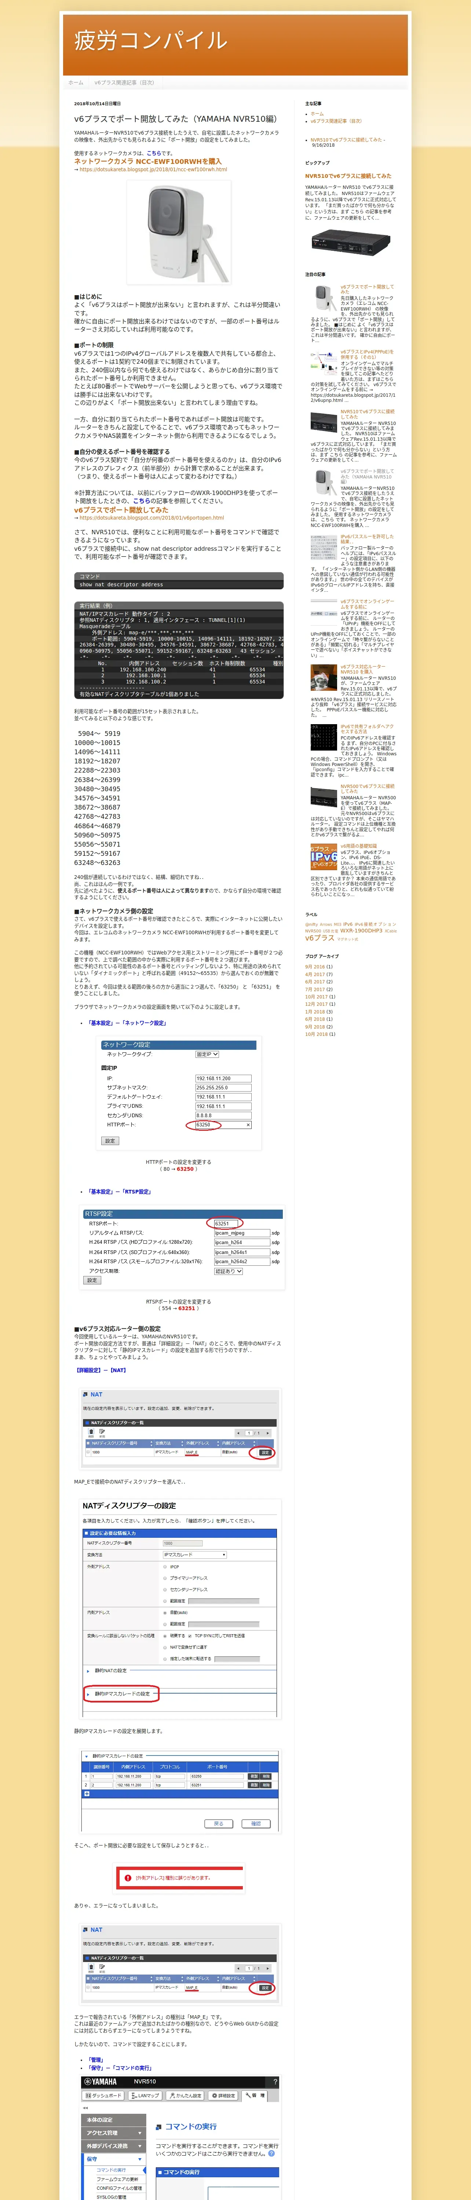The image size is (471, 2200).
Task: Click 「基本設定」–「ネットワーク設定」 bullet link
Action: 127,1022
